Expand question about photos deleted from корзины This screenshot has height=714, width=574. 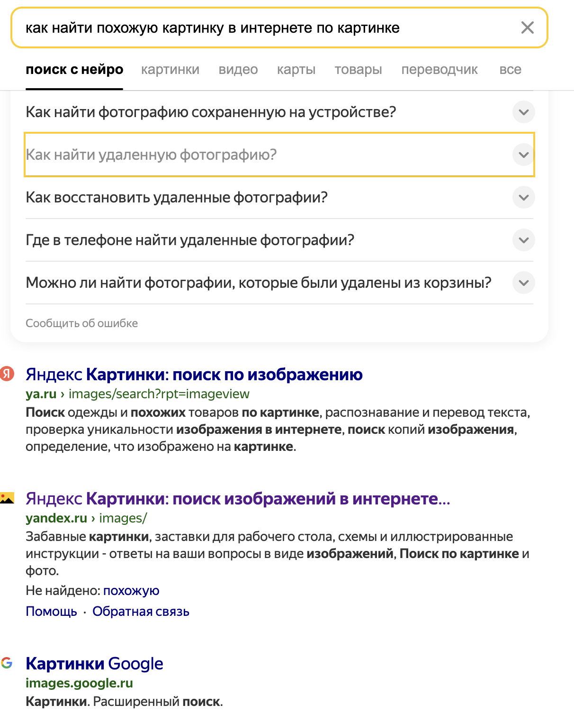(x=523, y=283)
